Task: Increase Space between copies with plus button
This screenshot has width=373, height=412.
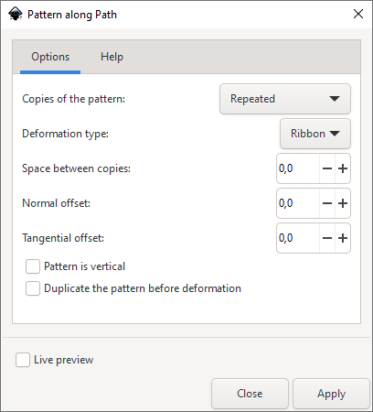Action: tap(343, 168)
